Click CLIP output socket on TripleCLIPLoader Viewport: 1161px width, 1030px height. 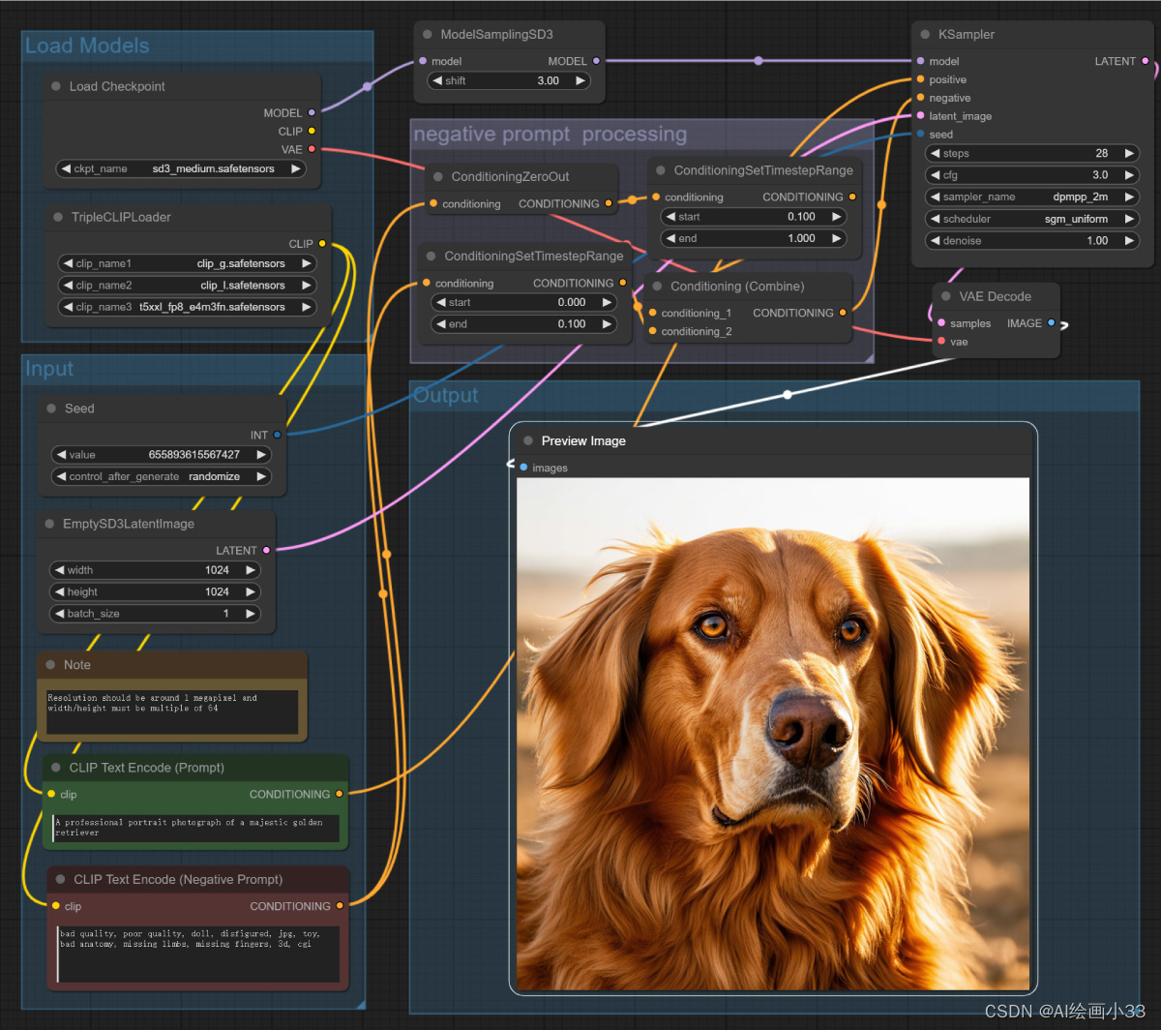[322, 244]
